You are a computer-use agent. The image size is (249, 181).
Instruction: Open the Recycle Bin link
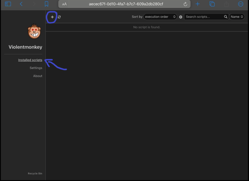[x=35, y=174]
